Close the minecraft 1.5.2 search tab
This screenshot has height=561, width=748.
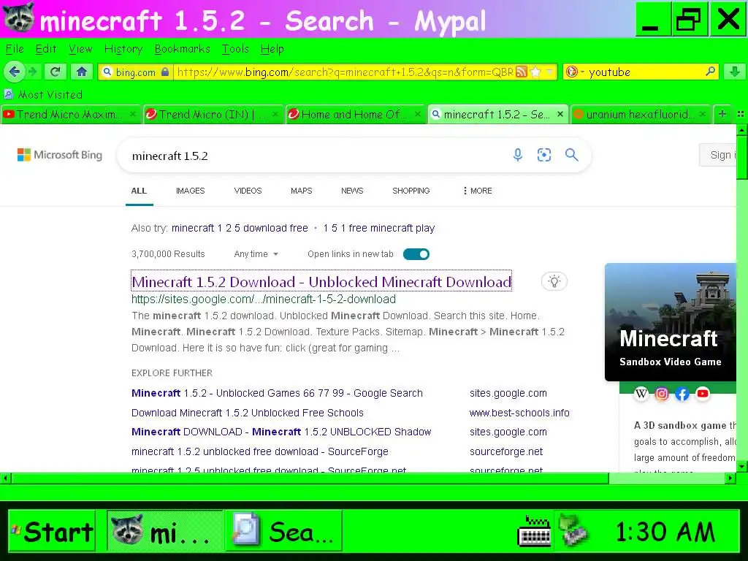coord(560,114)
